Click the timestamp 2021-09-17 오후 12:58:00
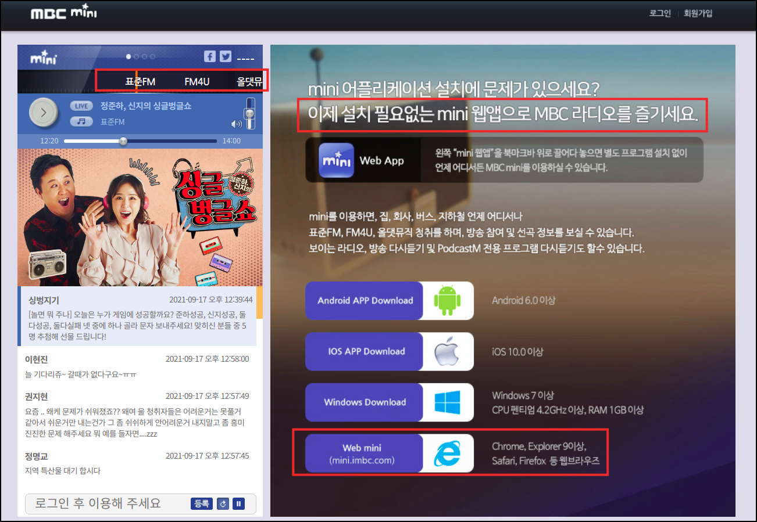 tap(207, 359)
